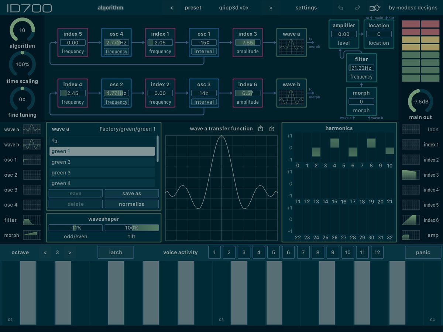The image size is (443, 332).
Task: Select the index 3 thumbnail on right sidebar
Action: pos(411,174)
